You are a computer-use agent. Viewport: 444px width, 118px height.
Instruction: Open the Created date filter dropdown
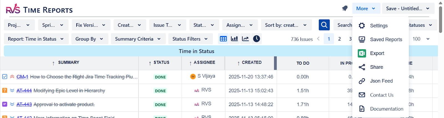click(x=130, y=25)
